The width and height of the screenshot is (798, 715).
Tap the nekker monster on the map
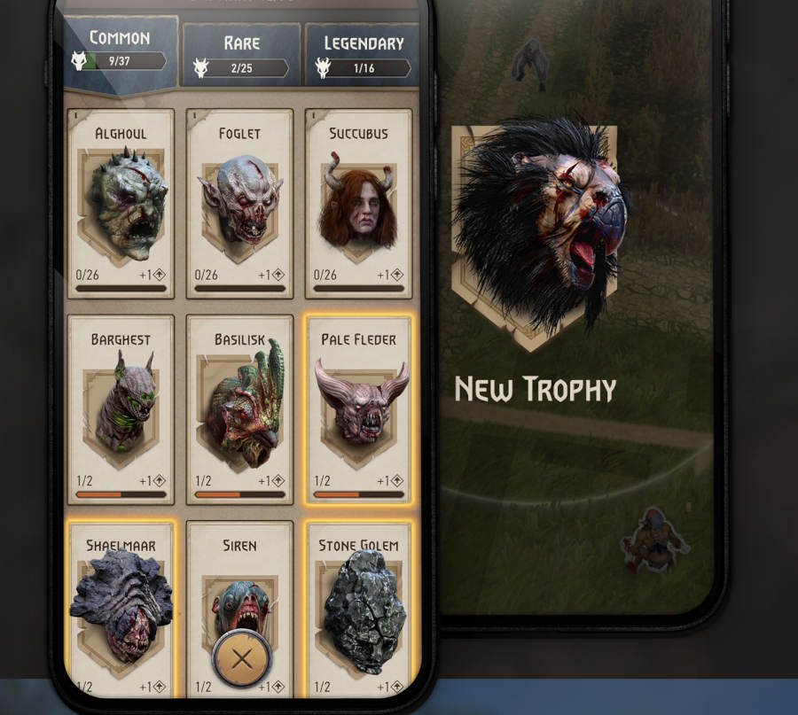[655, 540]
